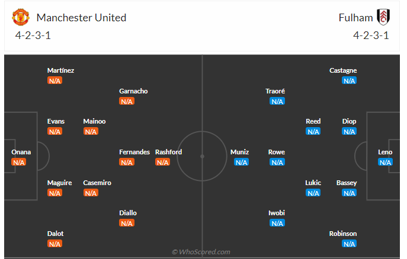Image resolution: width=407 pixels, height=259 pixels.
Task: Select player name Fernandes
Action: [x=134, y=152]
